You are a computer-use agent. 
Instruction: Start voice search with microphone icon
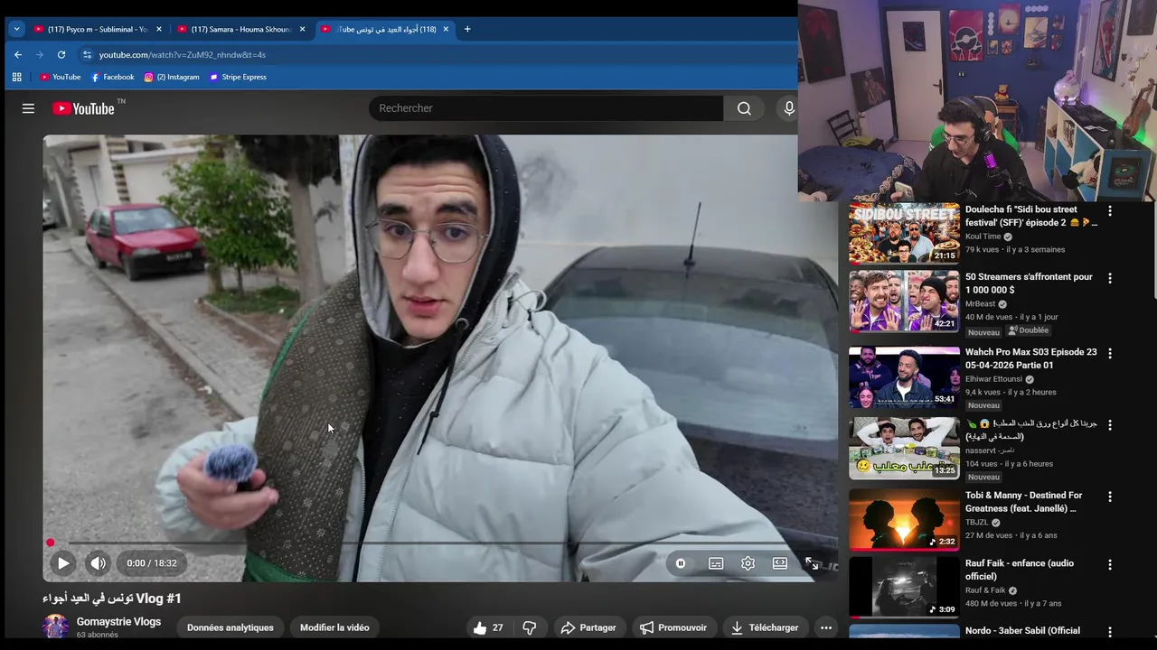[x=789, y=108]
